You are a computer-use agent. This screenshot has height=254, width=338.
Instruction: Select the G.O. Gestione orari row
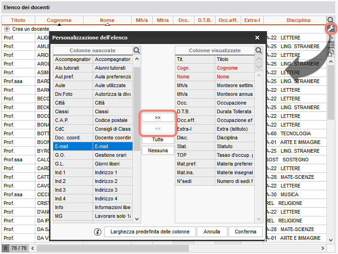pos(93,155)
